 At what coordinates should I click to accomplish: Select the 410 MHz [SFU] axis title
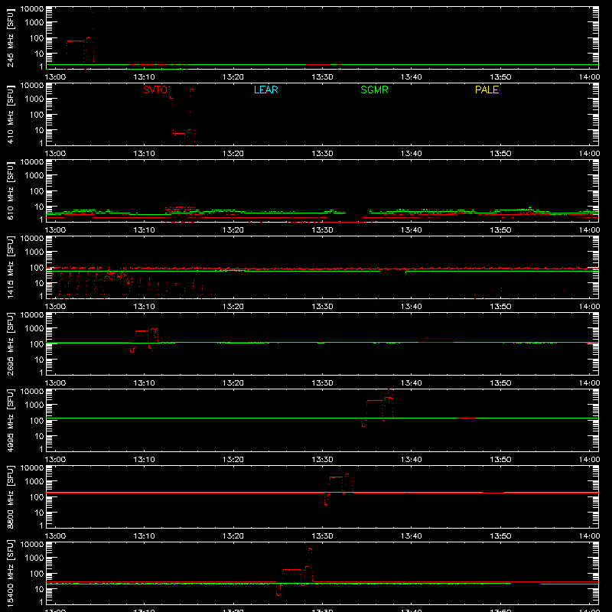pyautogui.click(x=11, y=114)
